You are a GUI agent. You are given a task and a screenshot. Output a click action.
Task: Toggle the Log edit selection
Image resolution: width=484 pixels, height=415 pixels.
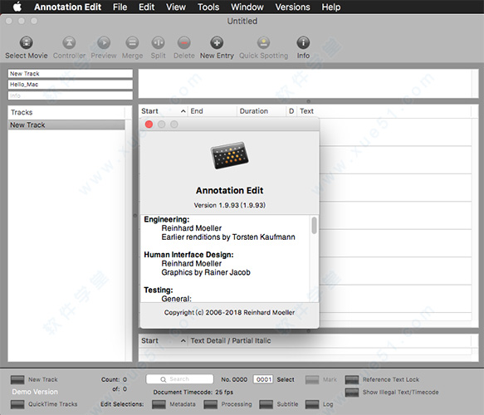(x=312, y=404)
